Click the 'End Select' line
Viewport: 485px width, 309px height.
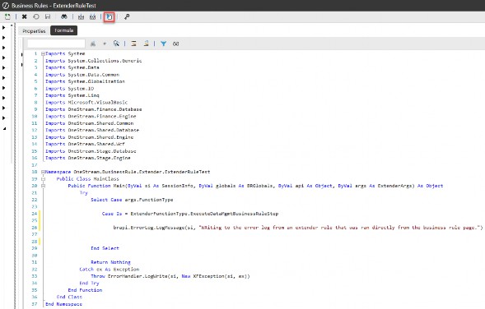(x=105, y=248)
